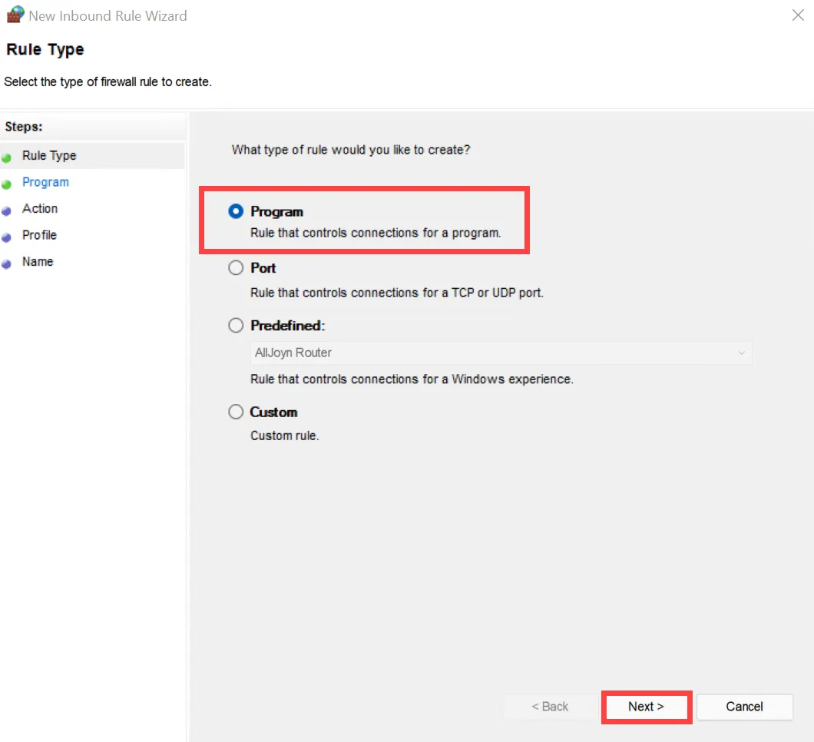The width and height of the screenshot is (814, 742).
Task: Click 'Rule that controls connections for a Windows experience.'
Action: [412, 379]
